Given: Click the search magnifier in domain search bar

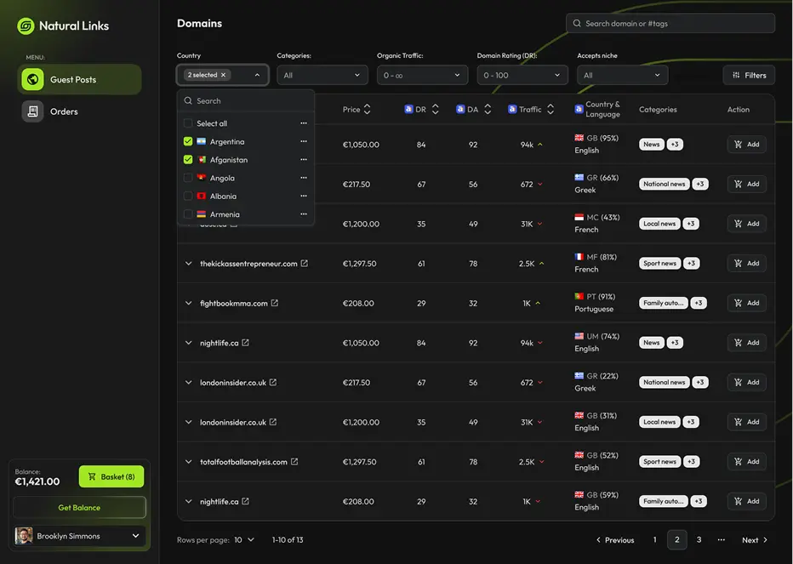Looking at the screenshot, I should [577, 23].
